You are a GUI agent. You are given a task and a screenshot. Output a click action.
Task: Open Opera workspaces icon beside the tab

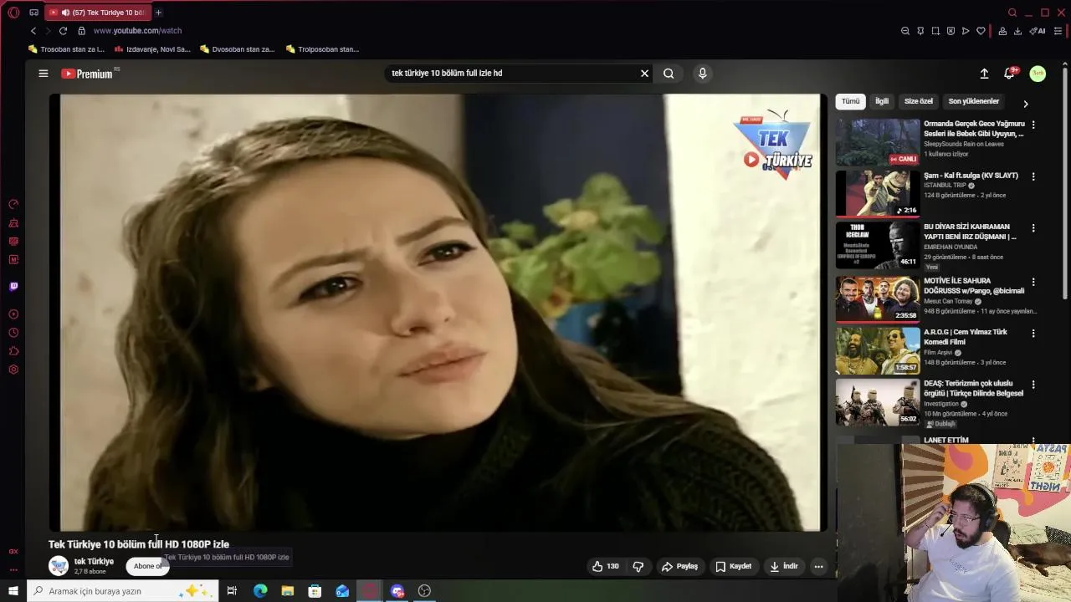(x=33, y=13)
